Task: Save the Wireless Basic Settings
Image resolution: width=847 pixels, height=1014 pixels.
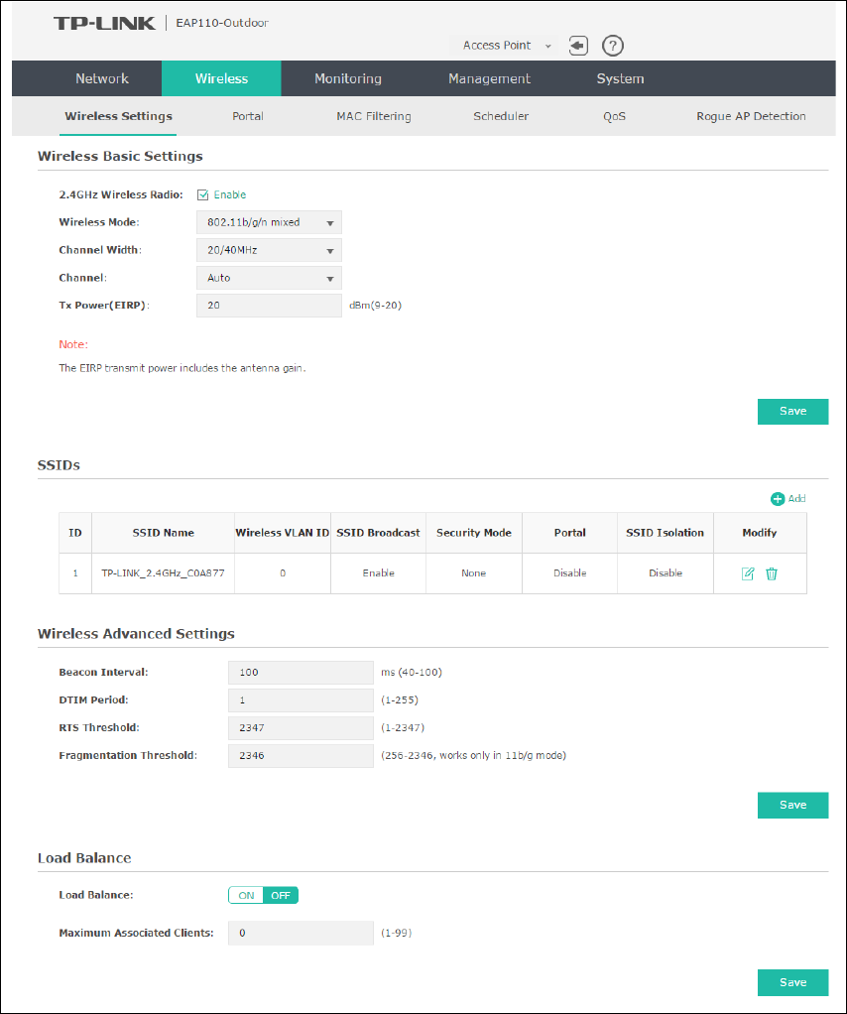Action: (792, 411)
